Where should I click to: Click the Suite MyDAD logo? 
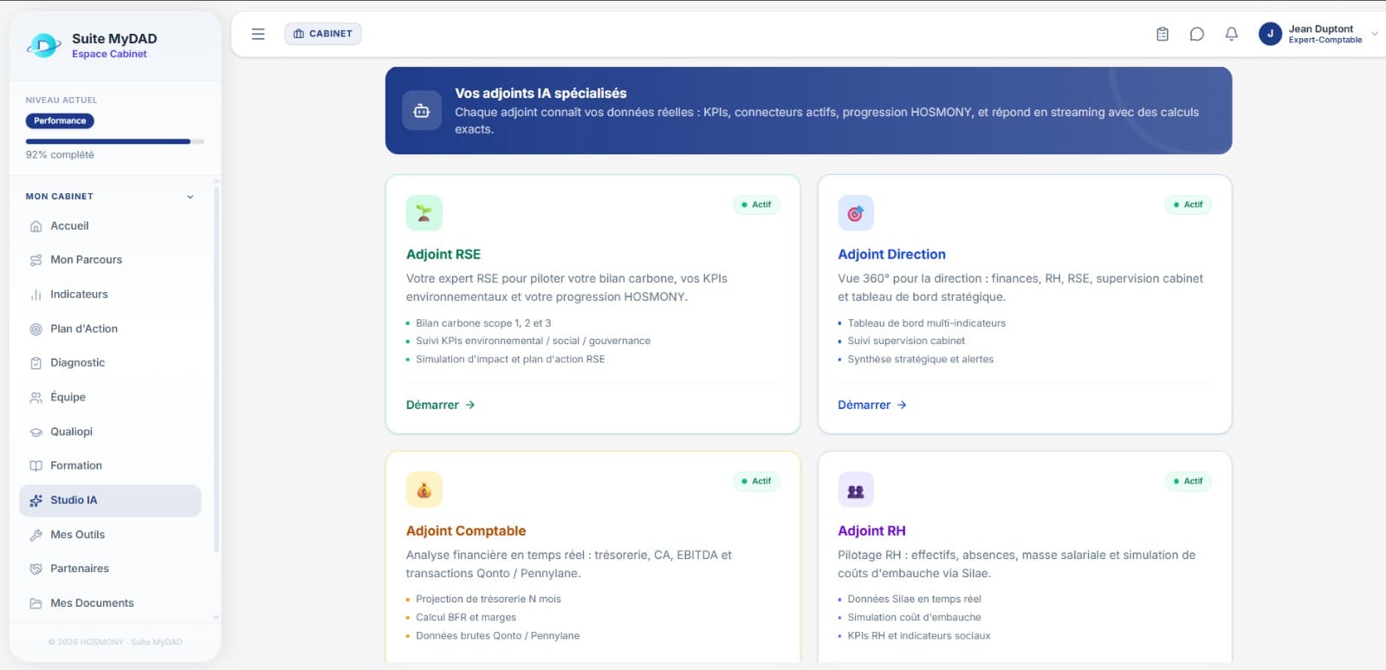point(43,45)
